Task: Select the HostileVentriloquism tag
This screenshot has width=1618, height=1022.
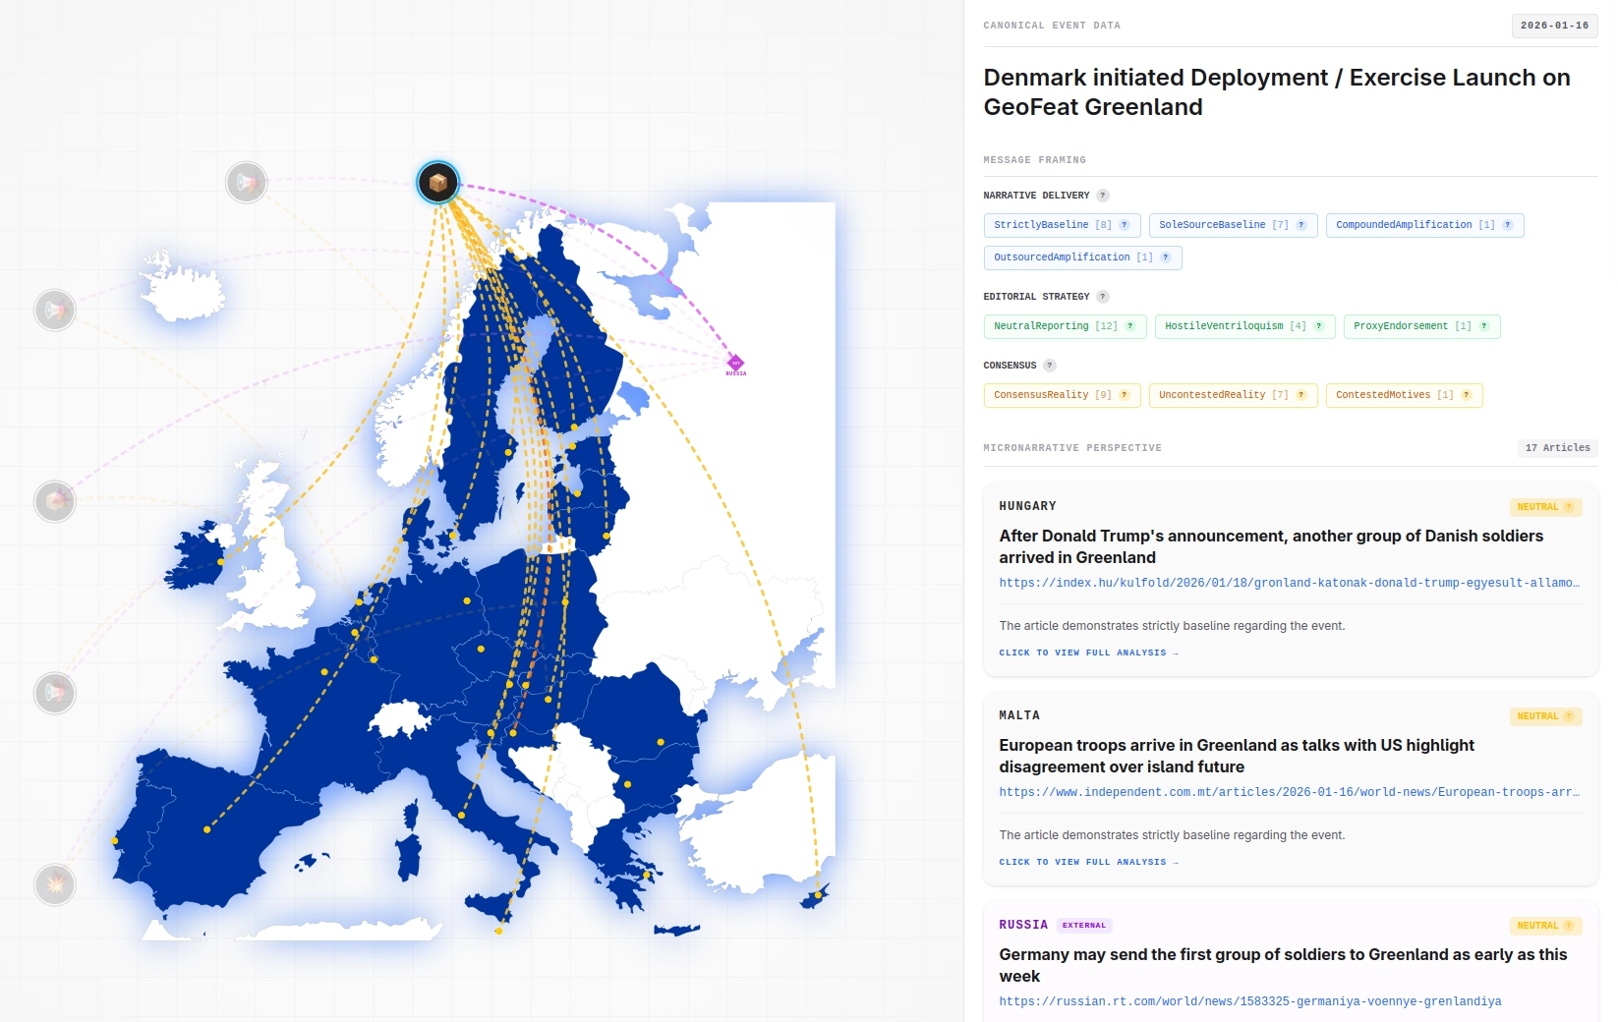Action: pos(1244,326)
